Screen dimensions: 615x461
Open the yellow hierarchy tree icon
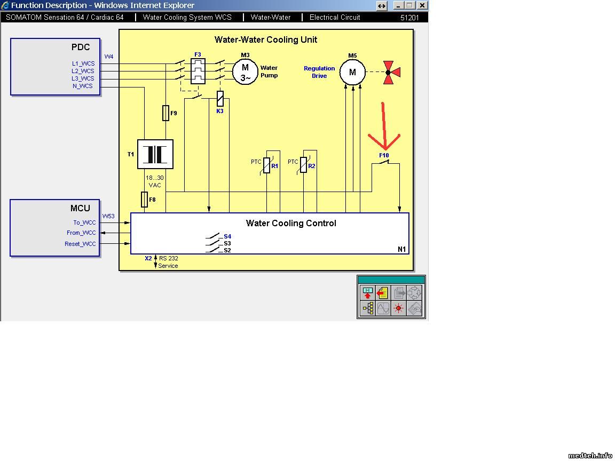pyautogui.click(x=367, y=308)
